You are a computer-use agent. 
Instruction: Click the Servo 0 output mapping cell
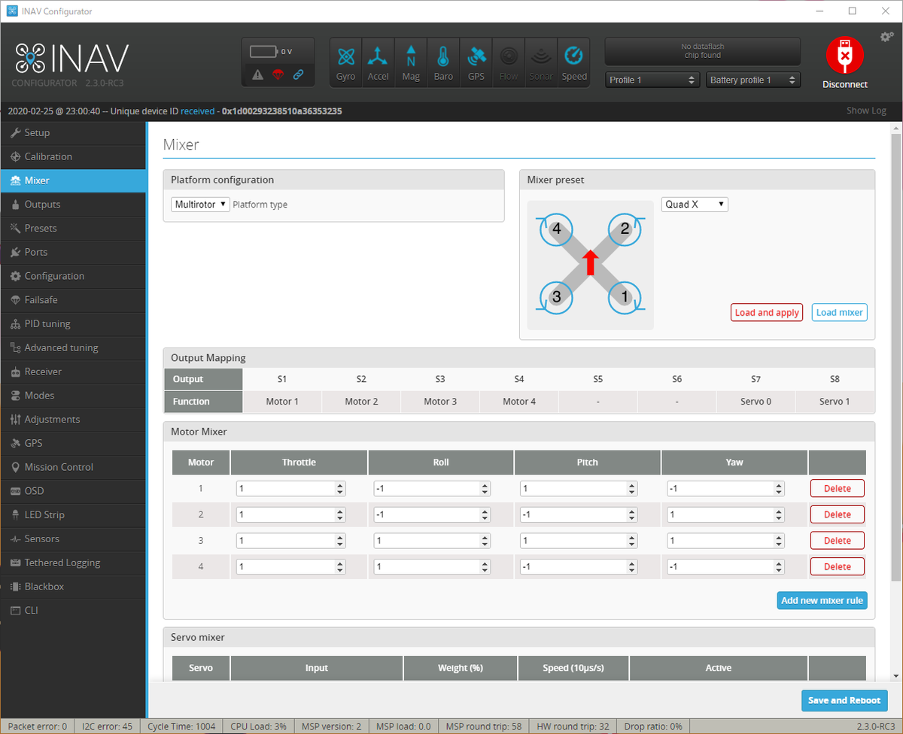click(756, 402)
